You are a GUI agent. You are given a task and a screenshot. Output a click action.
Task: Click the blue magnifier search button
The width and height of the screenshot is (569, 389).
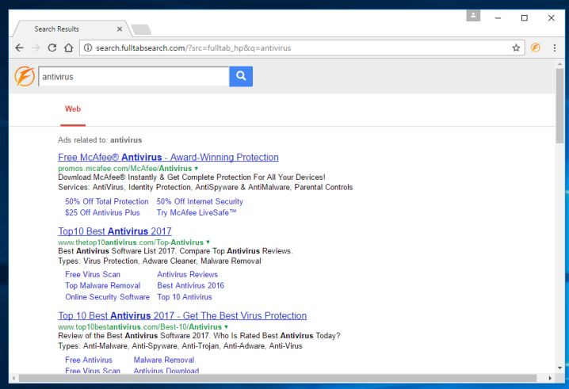(241, 76)
